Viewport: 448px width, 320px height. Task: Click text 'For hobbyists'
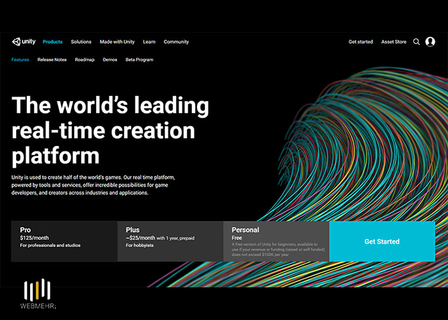140,245
